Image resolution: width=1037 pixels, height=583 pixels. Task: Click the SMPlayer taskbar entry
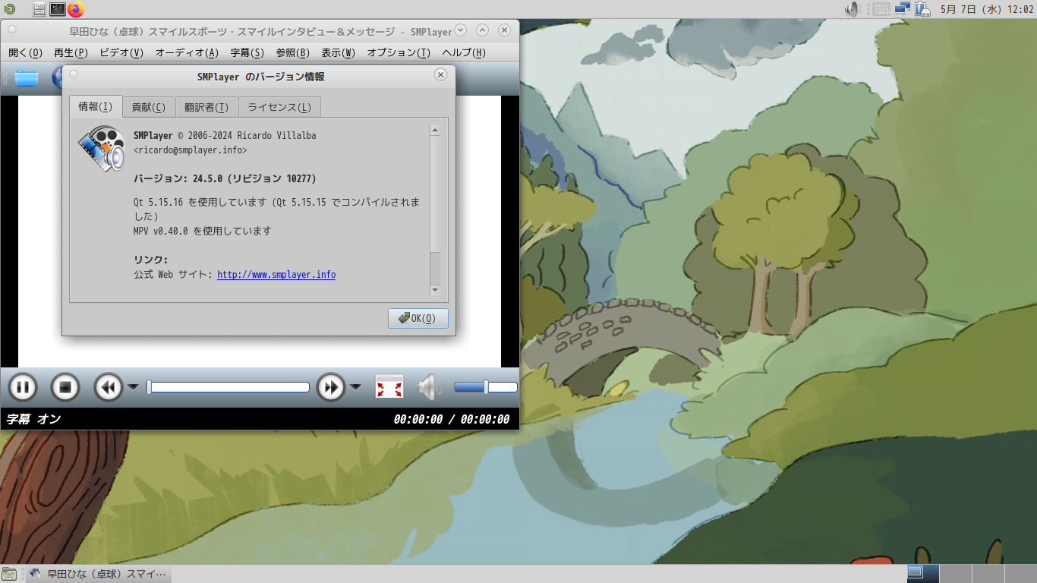click(x=97, y=574)
